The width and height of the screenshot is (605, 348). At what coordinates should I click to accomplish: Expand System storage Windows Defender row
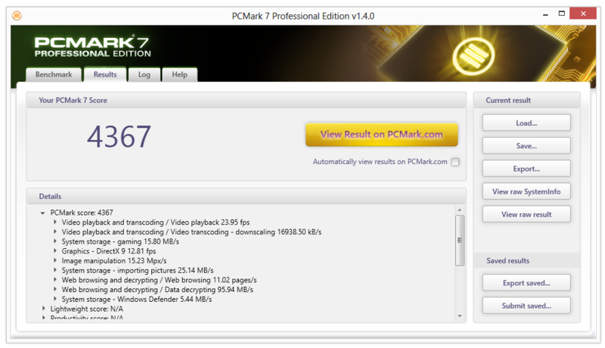click(55, 299)
